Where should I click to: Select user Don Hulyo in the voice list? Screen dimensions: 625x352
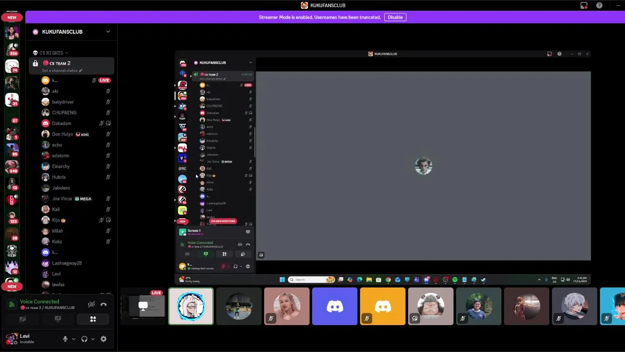[77, 134]
